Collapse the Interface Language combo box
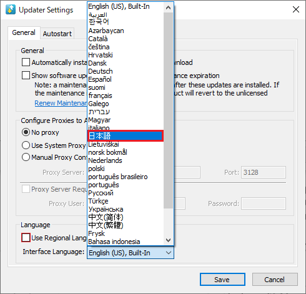306x294 pixels. pos(131,253)
